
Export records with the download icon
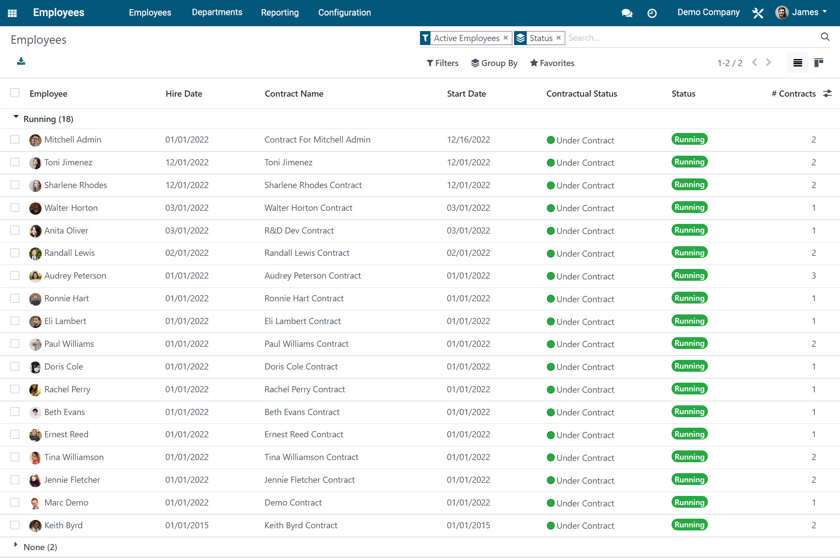pyautogui.click(x=21, y=62)
